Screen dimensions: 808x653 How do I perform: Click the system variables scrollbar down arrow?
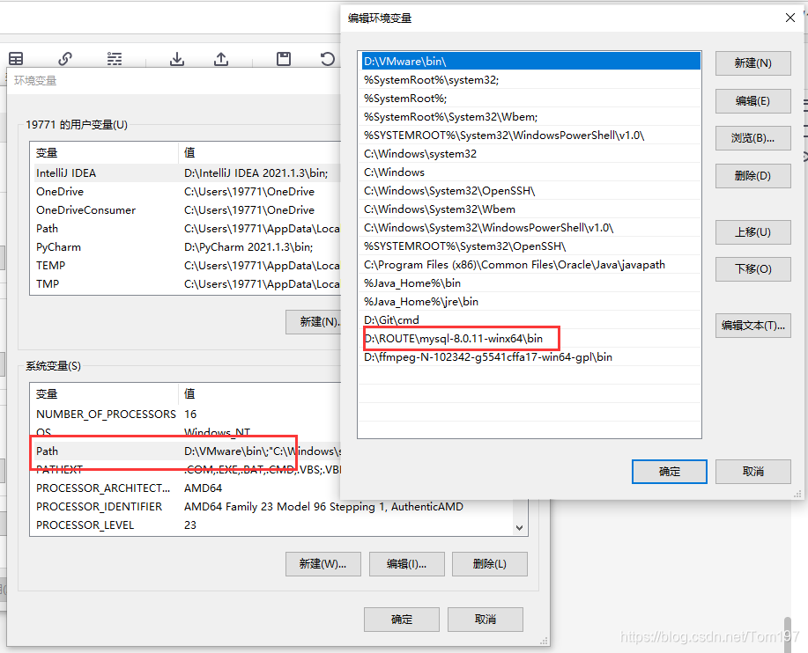520,528
